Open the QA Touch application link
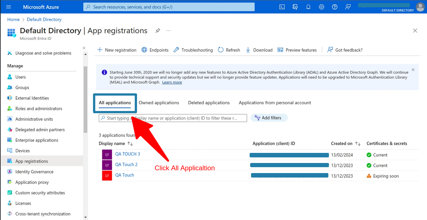The width and height of the screenshot is (427, 220). click(x=125, y=175)
